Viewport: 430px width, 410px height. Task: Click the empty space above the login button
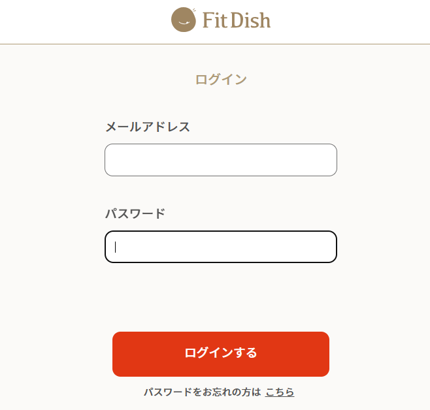pyautogui.click(x=220, y=297)
